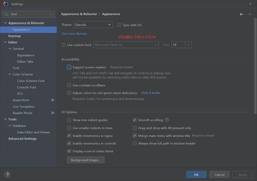Select Keymap in settings sidebar
Screen dimensions: 257x181
(x=14, y=36)
